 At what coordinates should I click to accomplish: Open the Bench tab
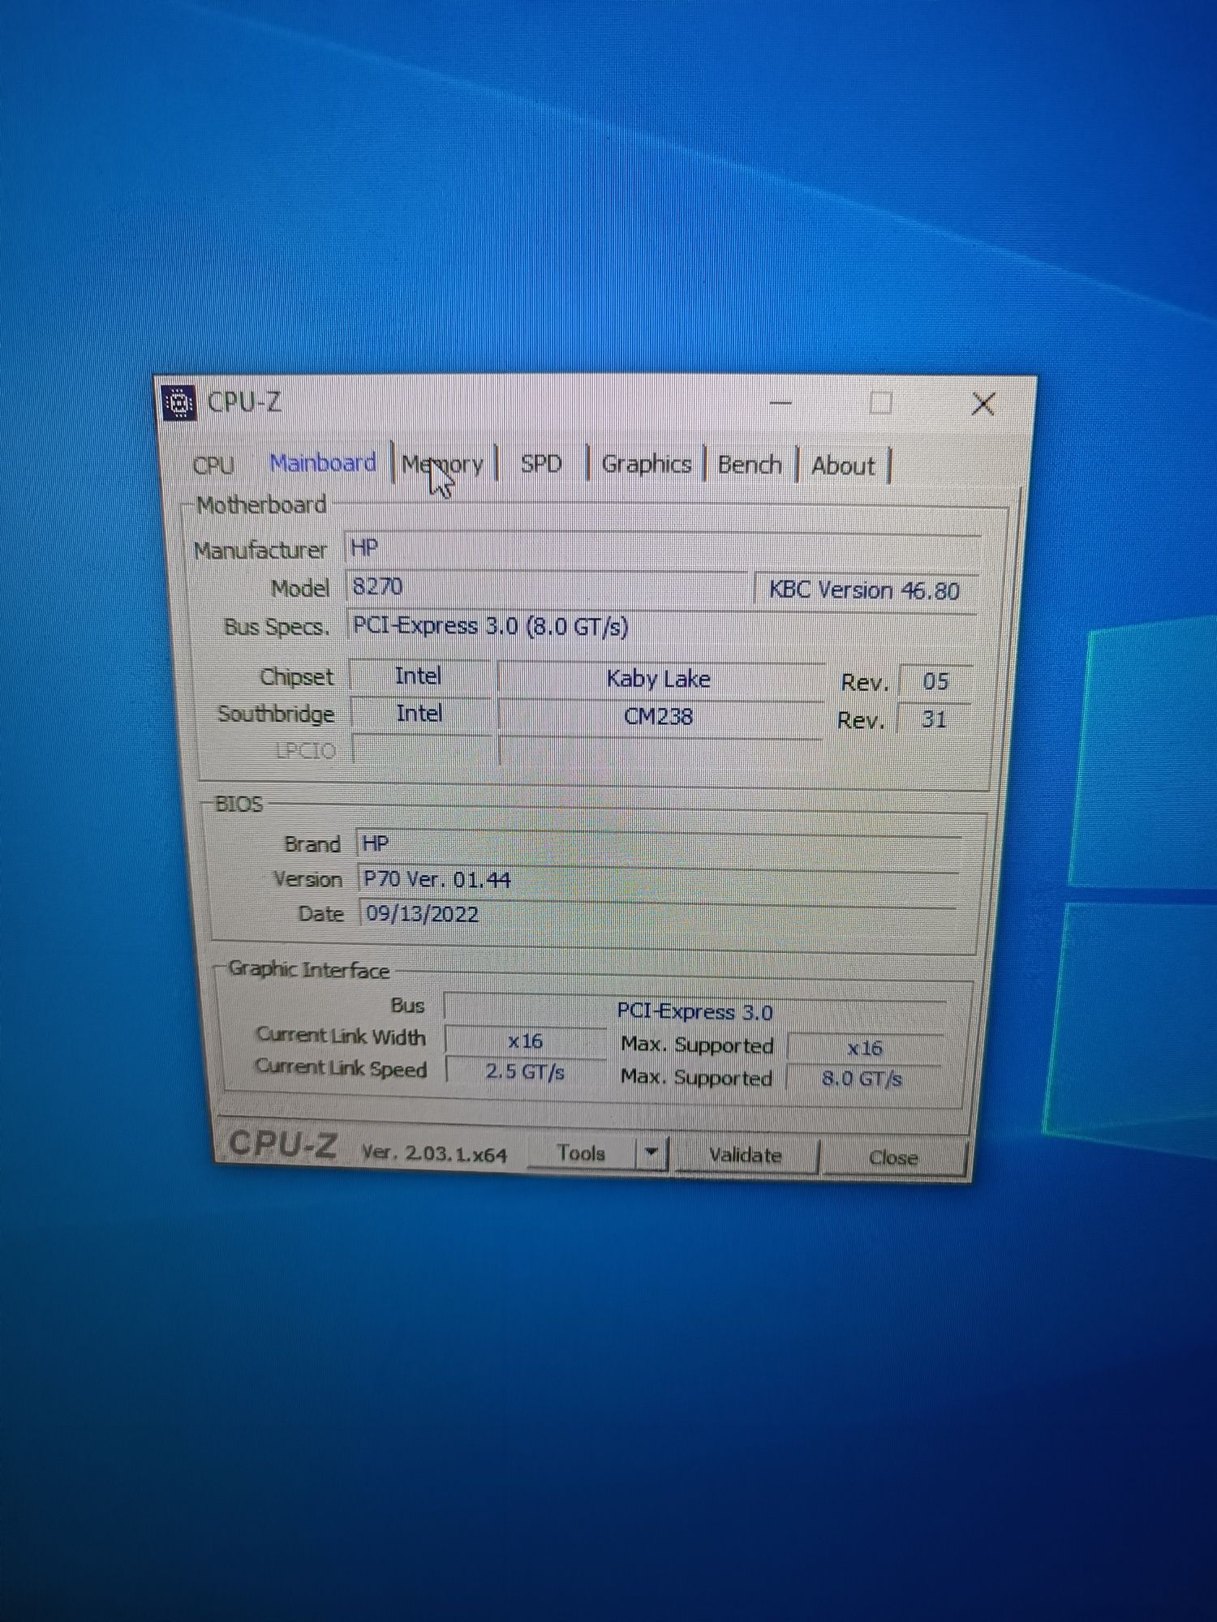tap(750, 466)
